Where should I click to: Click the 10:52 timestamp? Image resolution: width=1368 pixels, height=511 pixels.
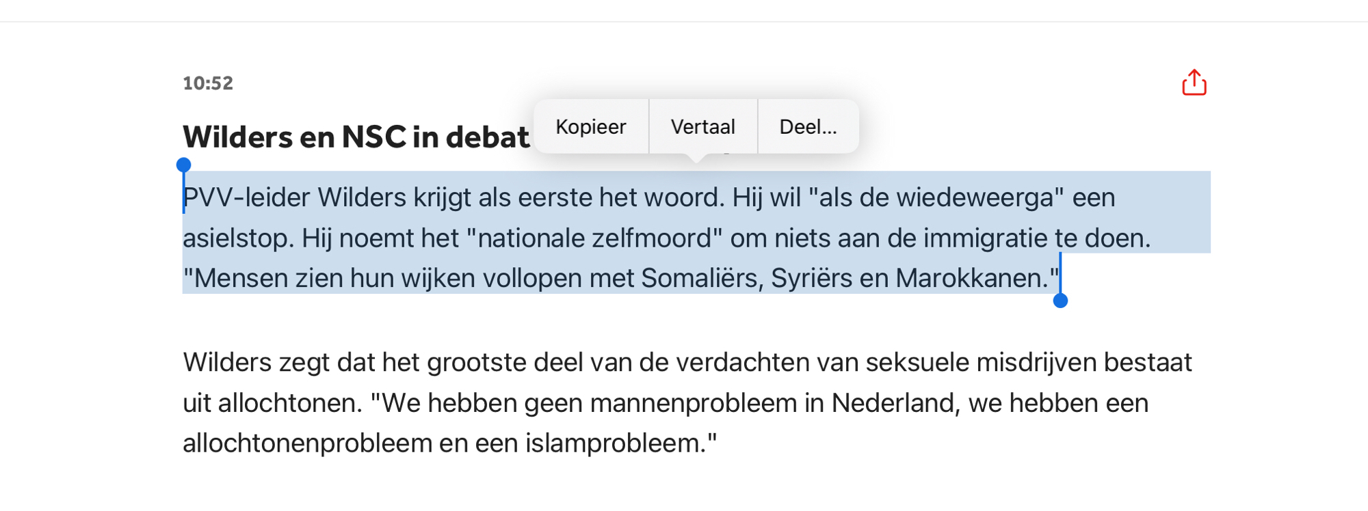tap(208, 83)
